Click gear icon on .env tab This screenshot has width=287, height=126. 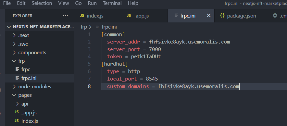point(275,16)
